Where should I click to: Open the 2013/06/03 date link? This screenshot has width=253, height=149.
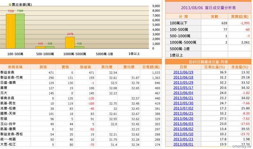(x=183, y=124)
